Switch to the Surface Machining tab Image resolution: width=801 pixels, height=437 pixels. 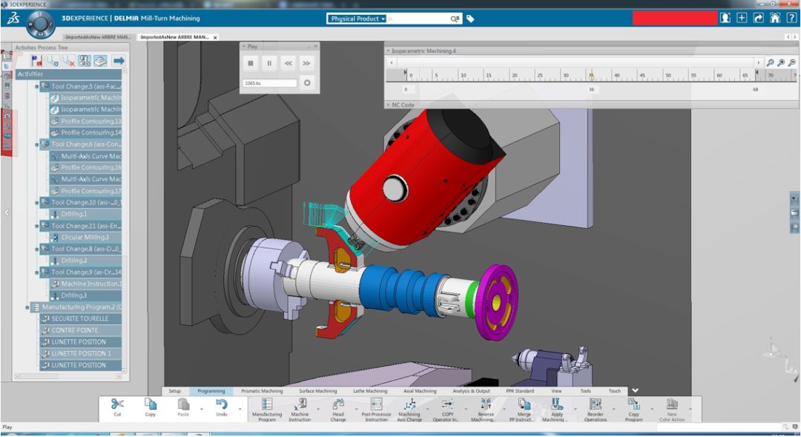317,391
